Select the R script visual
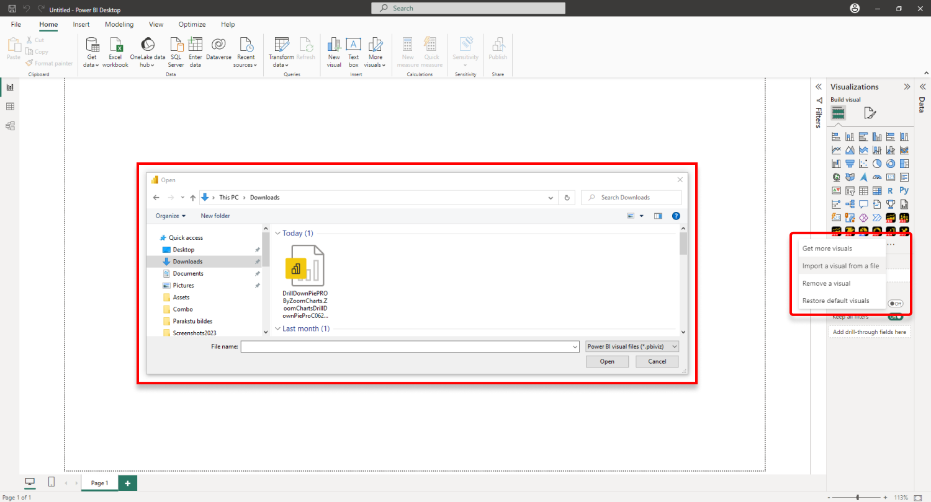 (x=891, y=190)
